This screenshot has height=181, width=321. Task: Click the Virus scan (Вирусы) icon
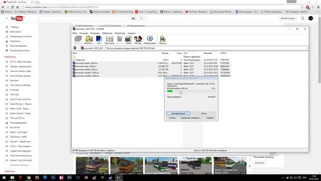coord(163,40)
